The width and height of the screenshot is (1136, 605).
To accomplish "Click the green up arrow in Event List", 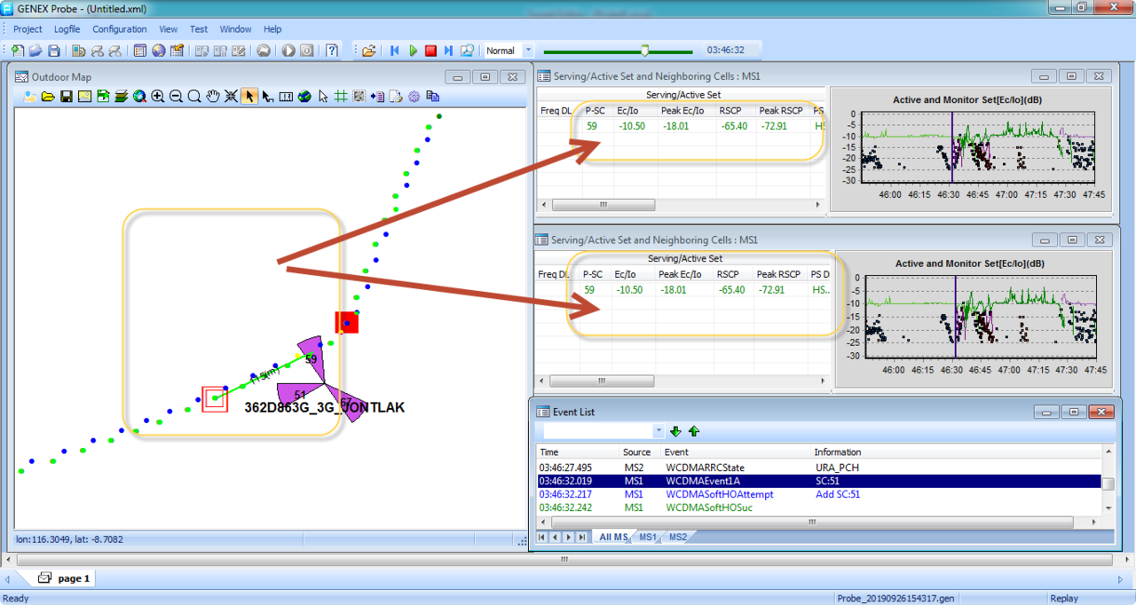I will [x=694, y=431].
